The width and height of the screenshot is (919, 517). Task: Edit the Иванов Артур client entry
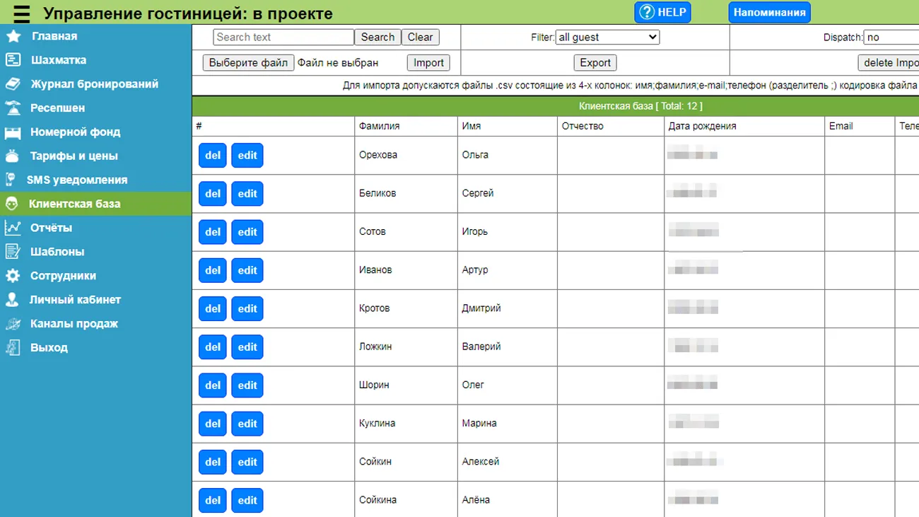pos(247,270)
